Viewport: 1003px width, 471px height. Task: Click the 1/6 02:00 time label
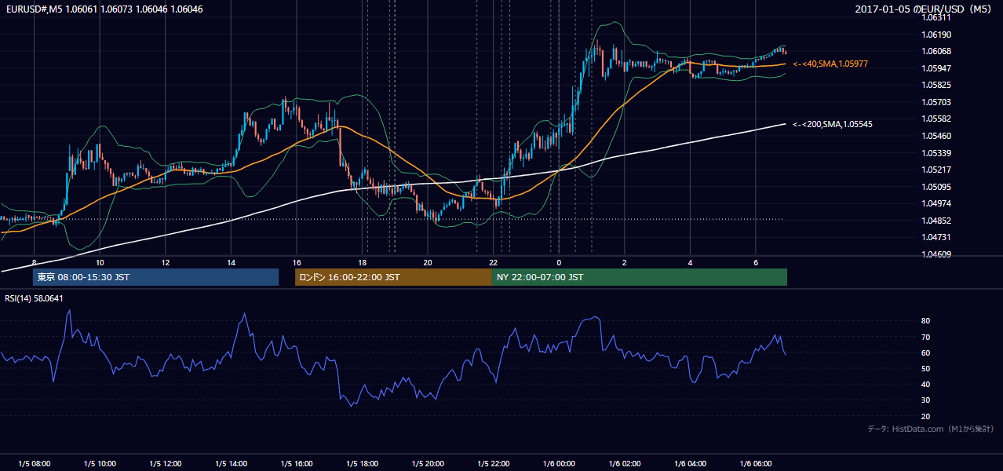tap(624, 464)
